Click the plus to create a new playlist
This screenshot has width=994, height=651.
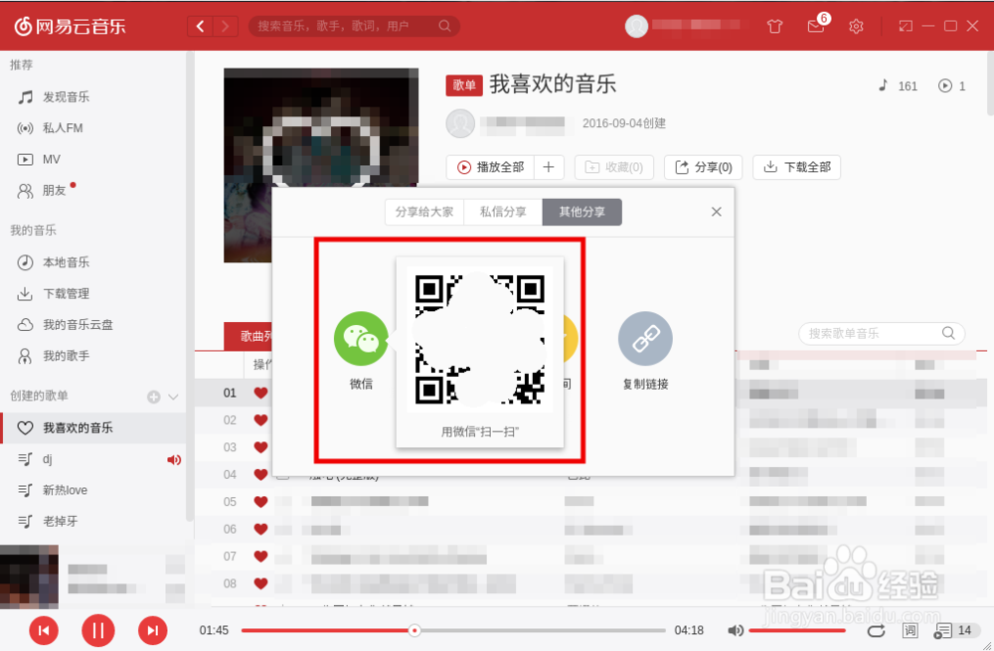coord(152,395)
